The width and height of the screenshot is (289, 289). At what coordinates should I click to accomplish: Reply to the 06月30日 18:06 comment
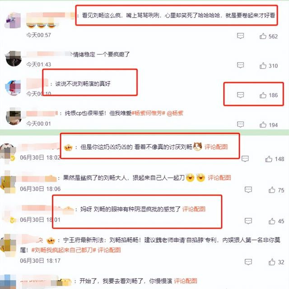[x=248, y=189]
